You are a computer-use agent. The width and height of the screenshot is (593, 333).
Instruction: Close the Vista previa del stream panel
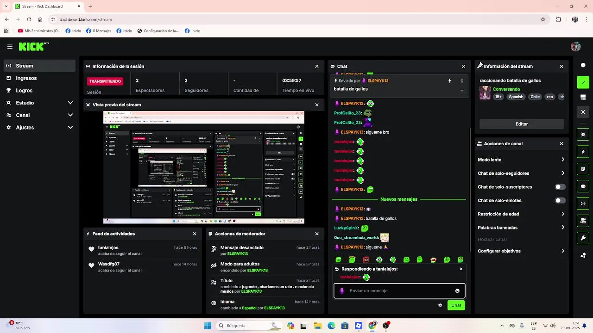(x=317, y=105)
